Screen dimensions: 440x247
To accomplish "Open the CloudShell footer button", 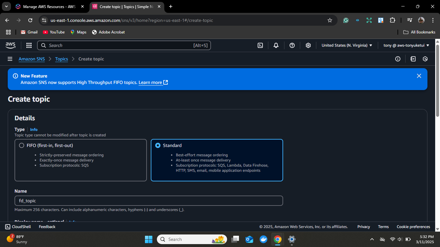I will (x=18, y=227).
